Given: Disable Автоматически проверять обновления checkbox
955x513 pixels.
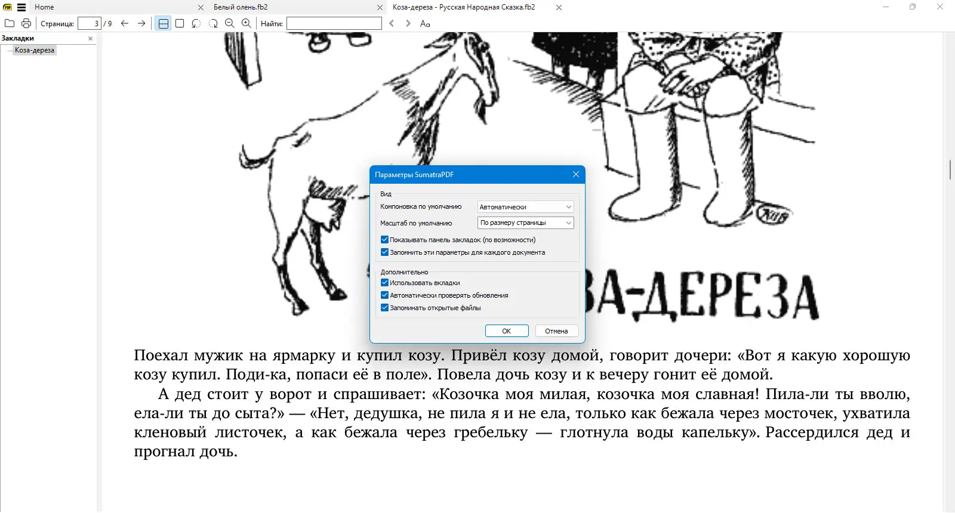Looking at the screenshot, I should pyautogui.click(x=385, y=295).
